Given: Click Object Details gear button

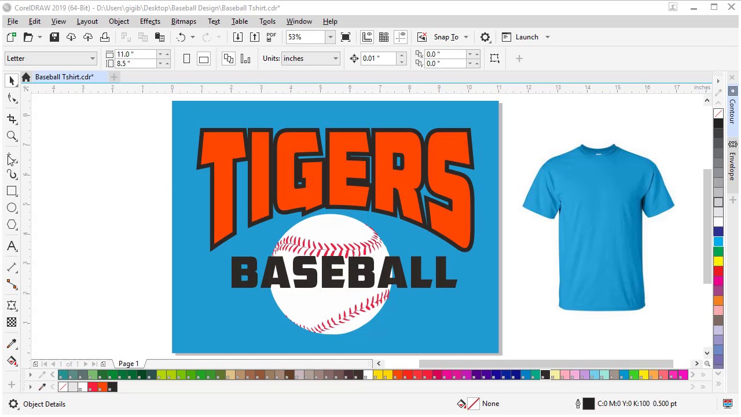Looking at the screenshot, I should [x=13, y=404].
